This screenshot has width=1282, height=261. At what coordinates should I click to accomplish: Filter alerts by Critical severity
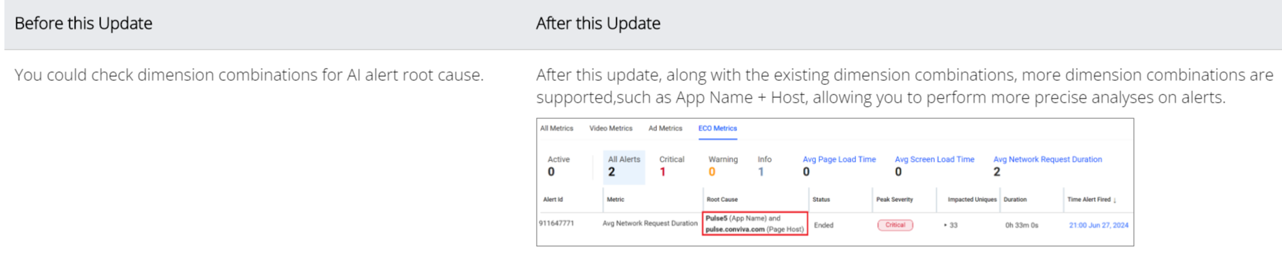pos(671,167)
